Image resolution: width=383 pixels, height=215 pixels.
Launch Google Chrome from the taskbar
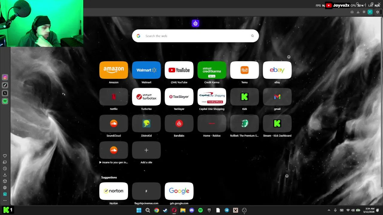(x=156, y=210)
